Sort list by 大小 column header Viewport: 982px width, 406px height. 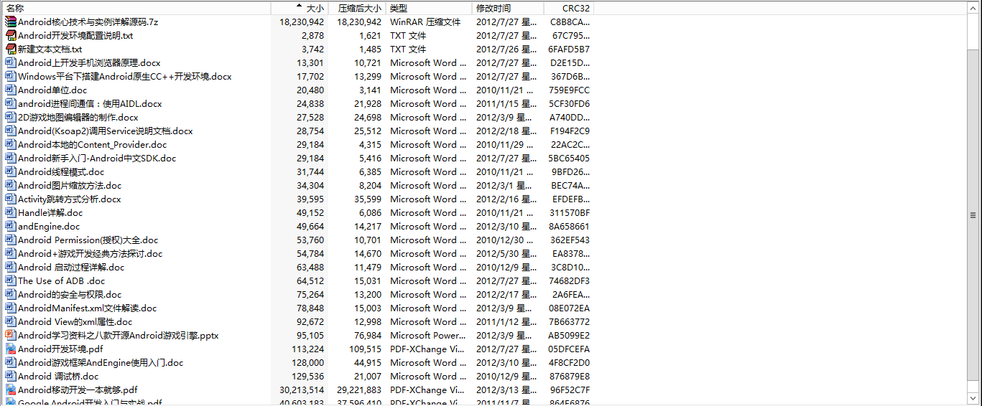300,8
